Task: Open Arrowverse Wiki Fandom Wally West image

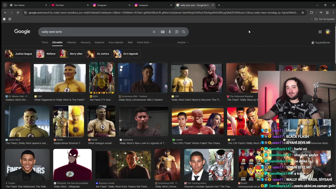Action: [x=143, y=78]
